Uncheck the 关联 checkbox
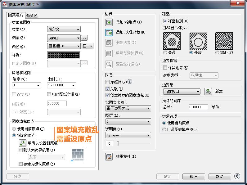The width and height of the screenshot is (247, 185). [107, 89]
